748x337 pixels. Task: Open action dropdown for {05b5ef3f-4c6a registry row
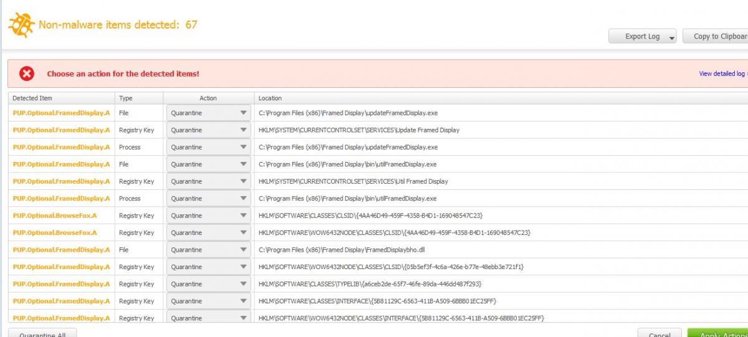209,267
